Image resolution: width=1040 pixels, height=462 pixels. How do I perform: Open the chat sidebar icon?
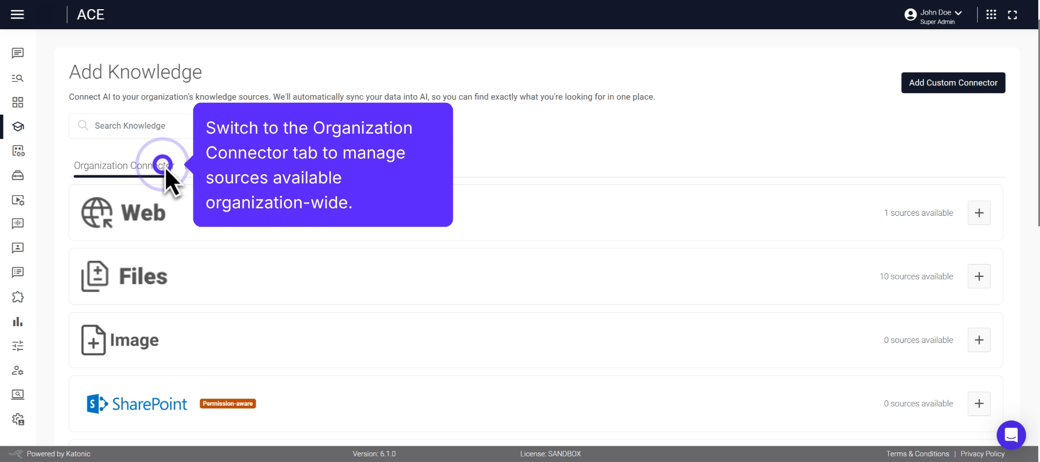point(18,53)
